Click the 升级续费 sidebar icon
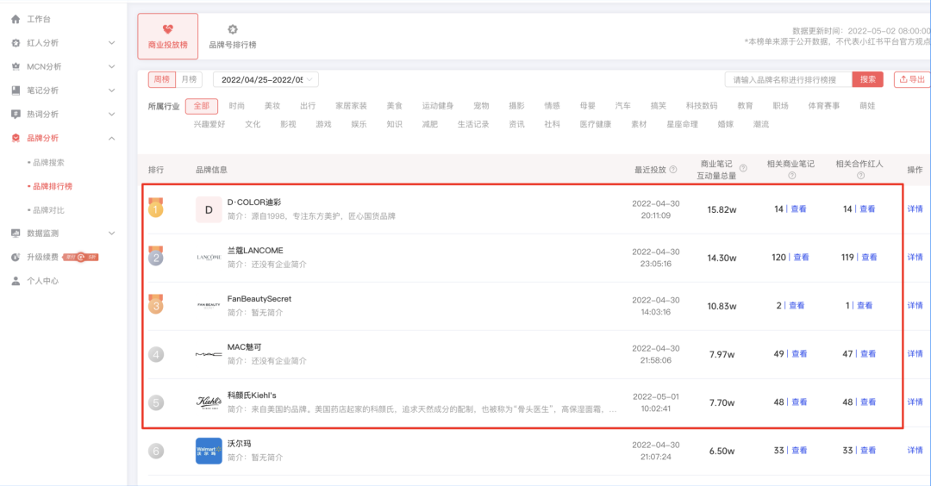The width and height of the screenshot is (931, 486). point(16,257)
